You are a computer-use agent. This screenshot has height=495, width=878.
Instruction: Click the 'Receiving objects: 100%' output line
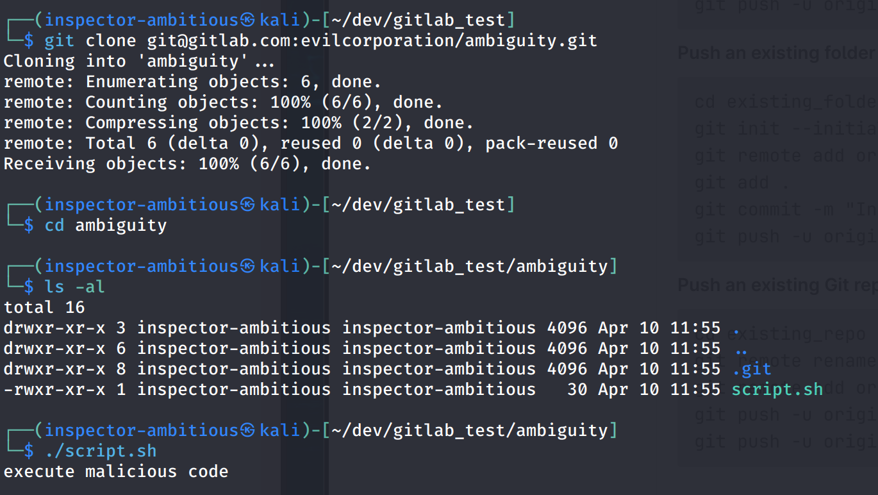click(187, 164)
